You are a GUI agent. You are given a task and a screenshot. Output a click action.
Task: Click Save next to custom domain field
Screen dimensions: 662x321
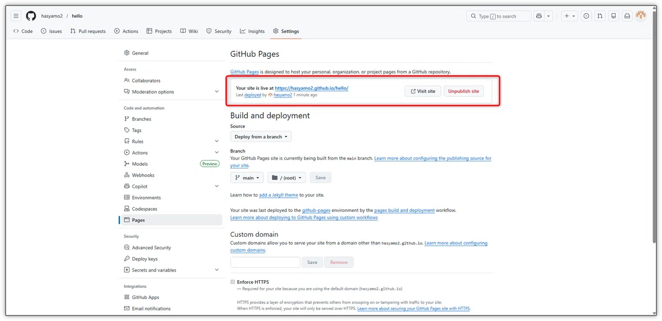click(x=312, y=262)
